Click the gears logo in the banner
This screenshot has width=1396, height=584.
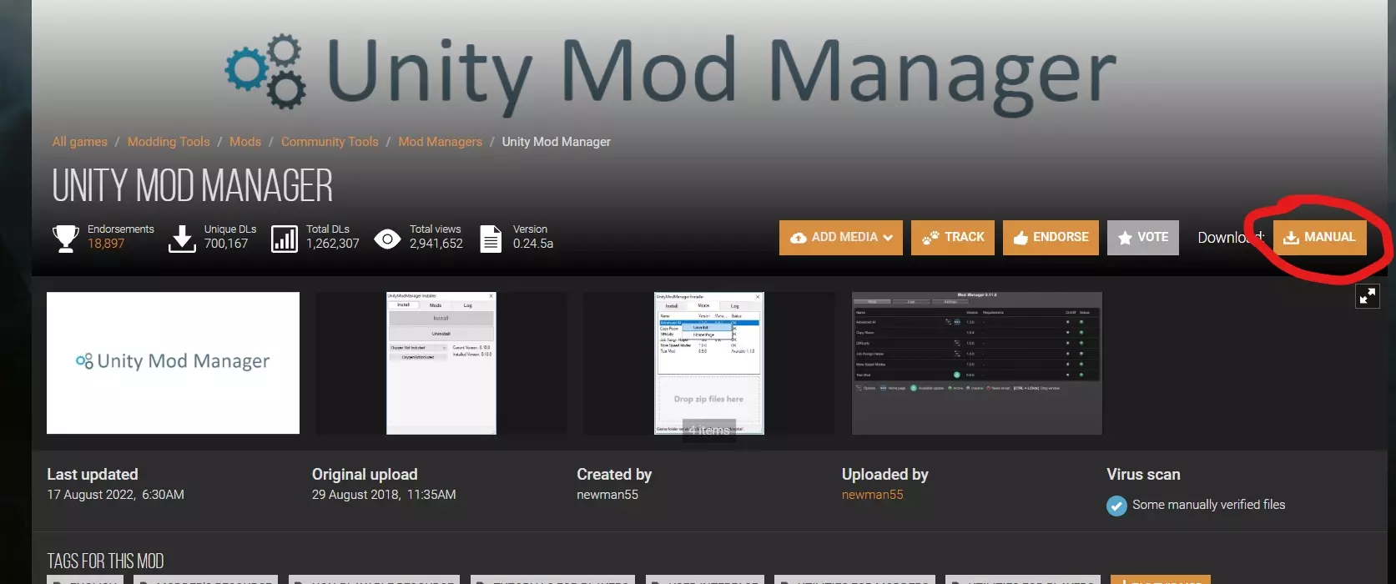point(266,72)
